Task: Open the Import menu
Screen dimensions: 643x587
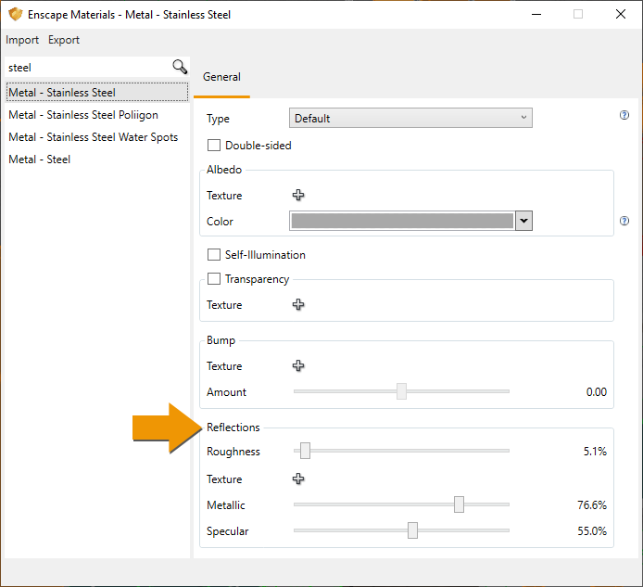Action: [x=22, y=40]
